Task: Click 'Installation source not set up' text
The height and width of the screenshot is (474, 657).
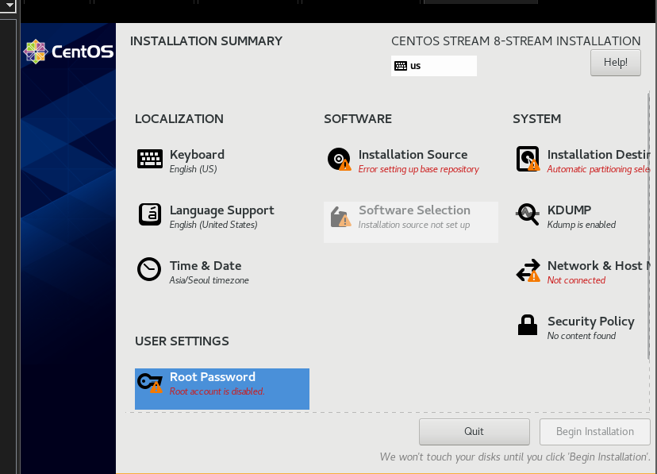Action: click(x=414, y=225)
